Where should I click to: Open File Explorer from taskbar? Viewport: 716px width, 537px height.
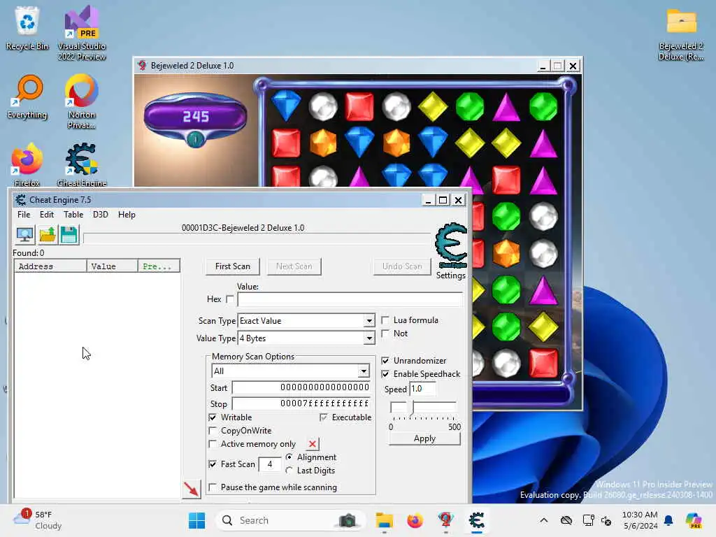[x=384, y=520]
